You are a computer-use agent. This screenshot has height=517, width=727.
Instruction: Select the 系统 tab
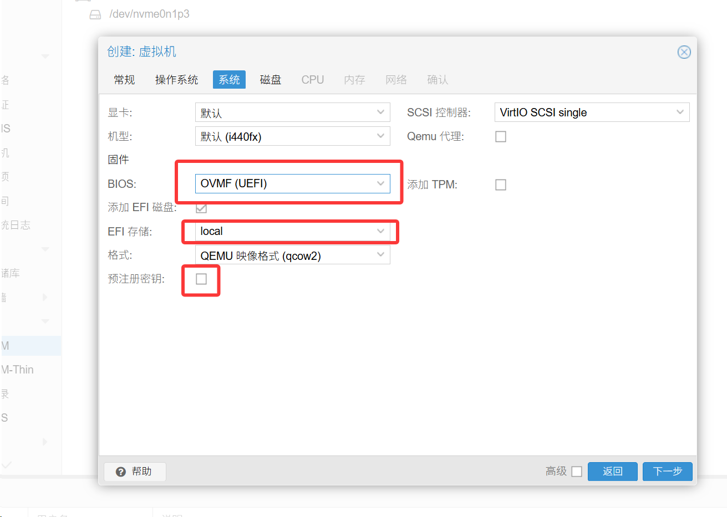[x=229, y=80]
